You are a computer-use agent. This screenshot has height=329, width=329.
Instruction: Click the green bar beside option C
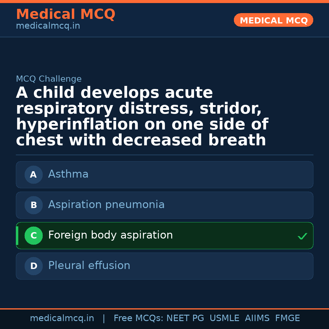pos(17,235)
